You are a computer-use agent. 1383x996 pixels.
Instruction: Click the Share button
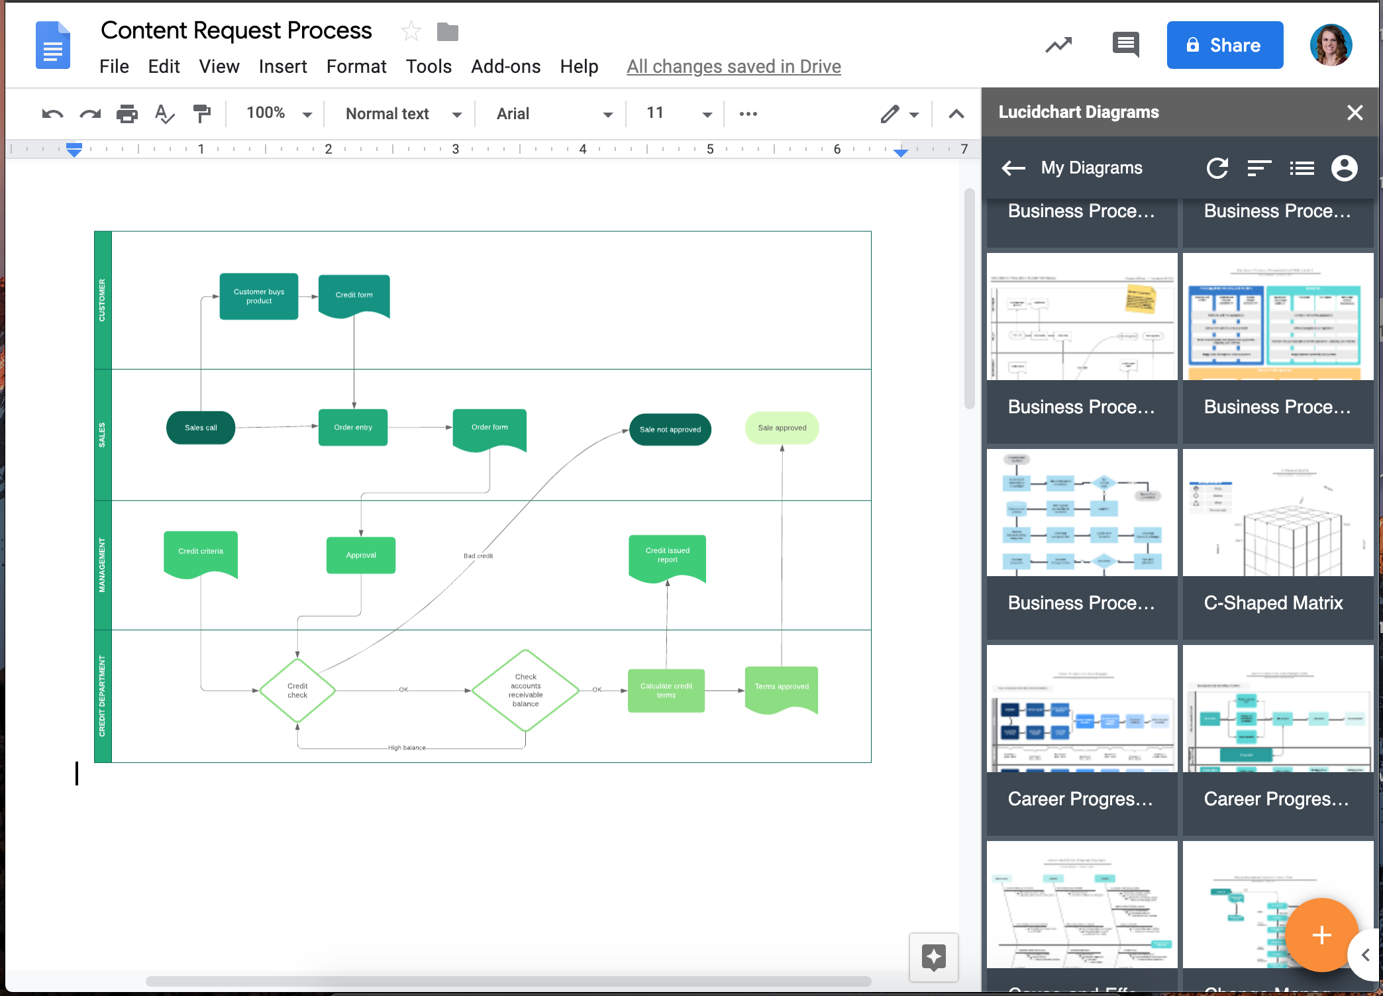coord(1224,45)
